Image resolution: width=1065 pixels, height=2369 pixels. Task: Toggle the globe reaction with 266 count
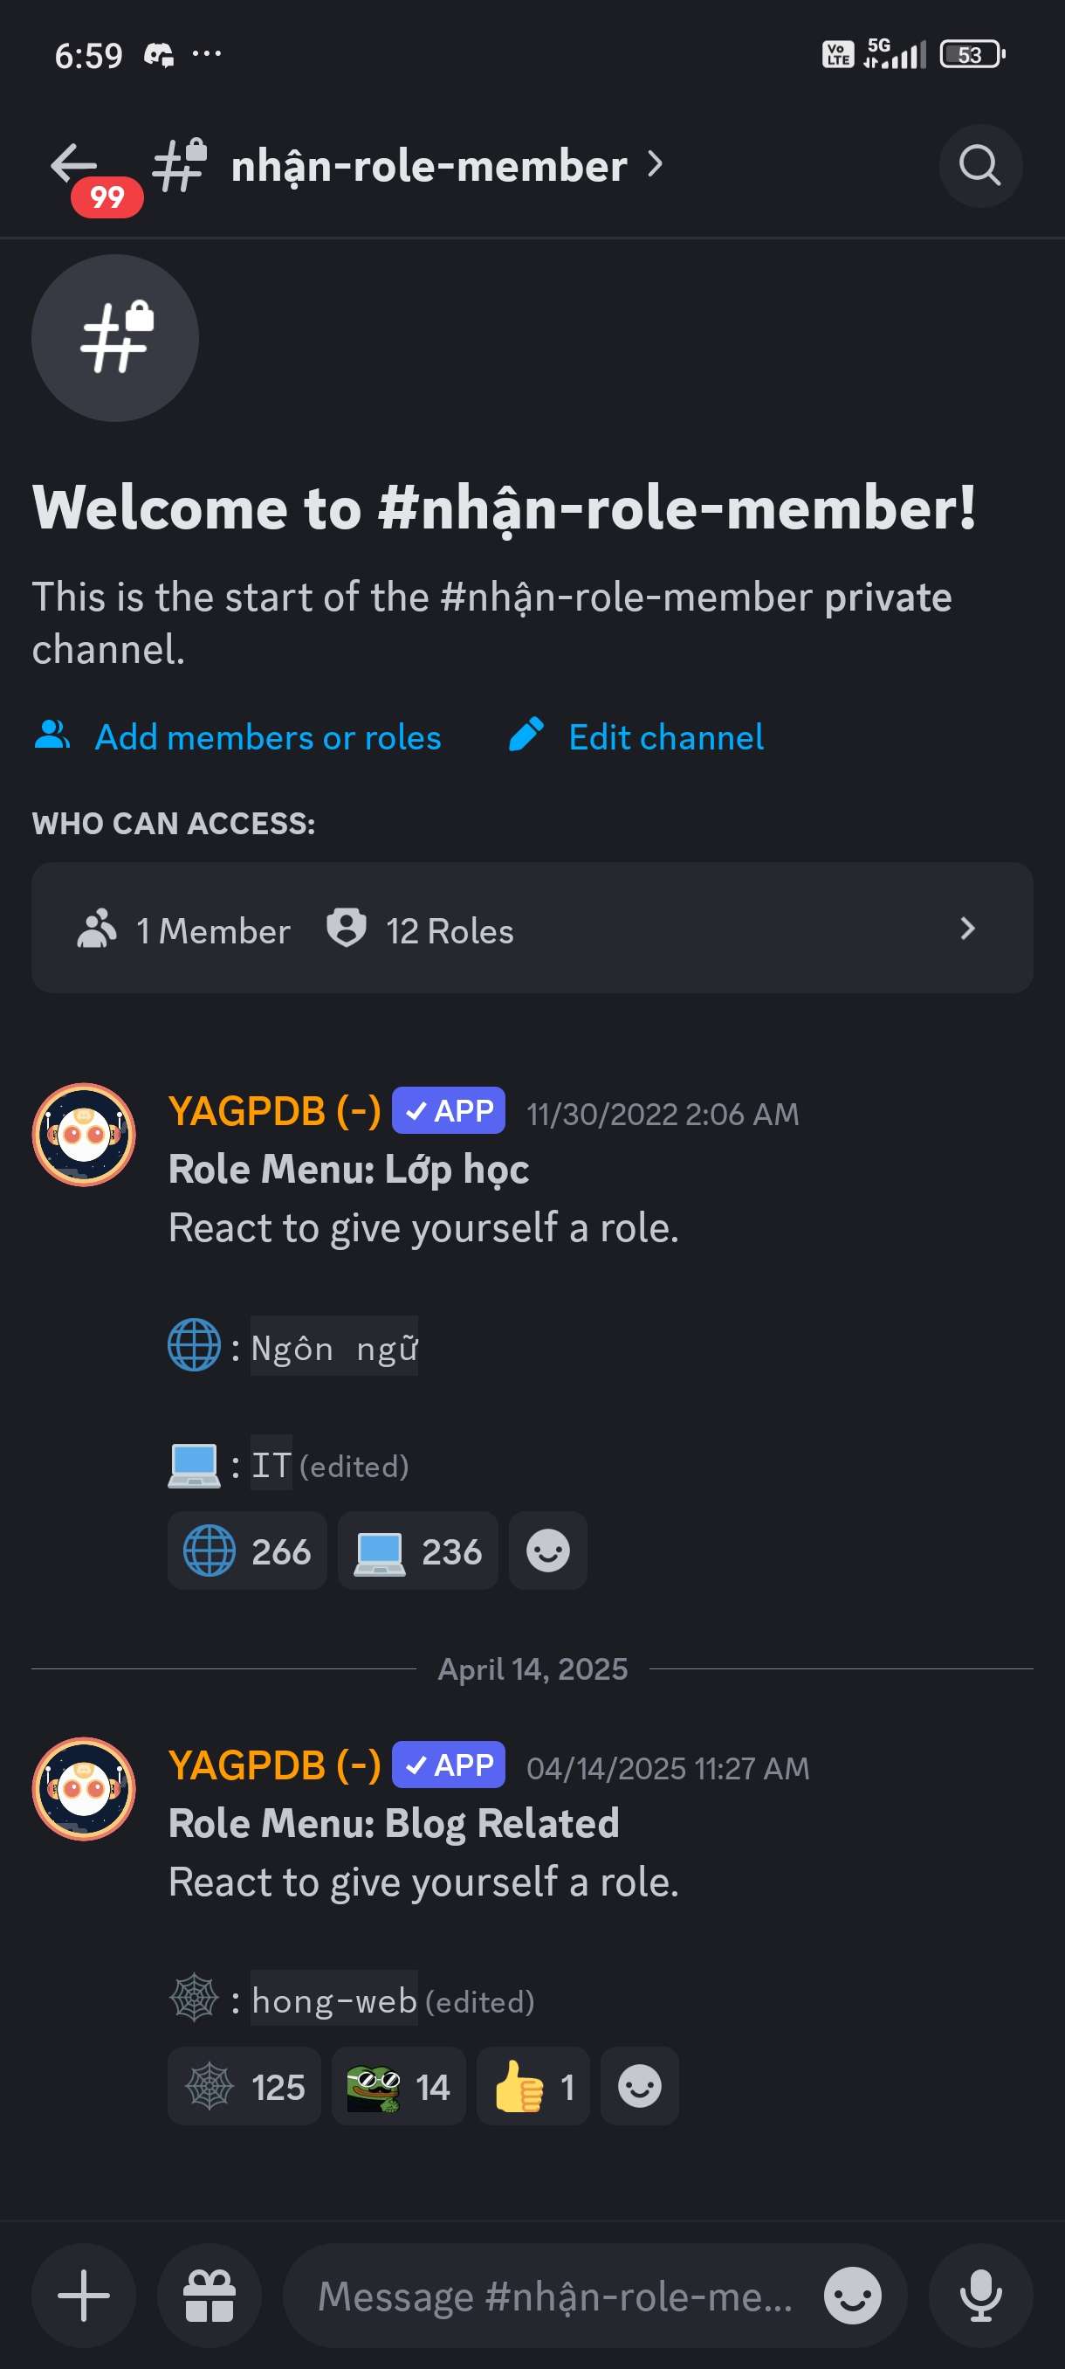(x=247, y=1551)
